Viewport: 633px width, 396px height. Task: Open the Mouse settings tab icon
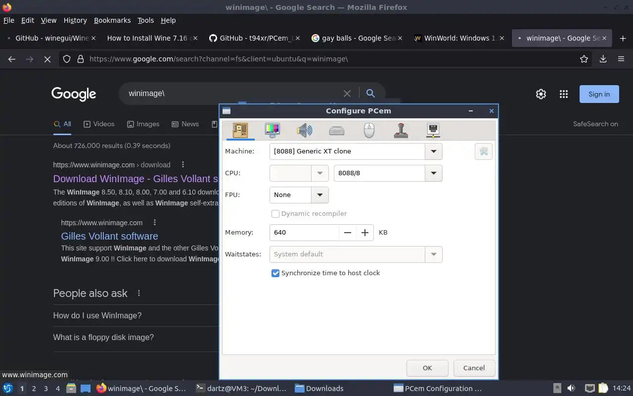[x=369, y=130]
